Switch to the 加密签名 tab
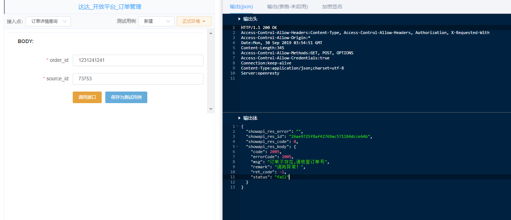Viewport: 511px width, 220px height. [332, 7]
